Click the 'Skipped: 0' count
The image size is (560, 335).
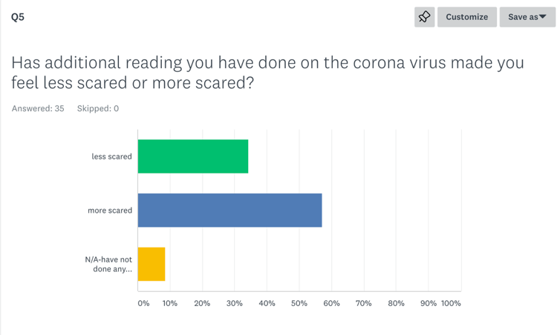coord(98,108)
